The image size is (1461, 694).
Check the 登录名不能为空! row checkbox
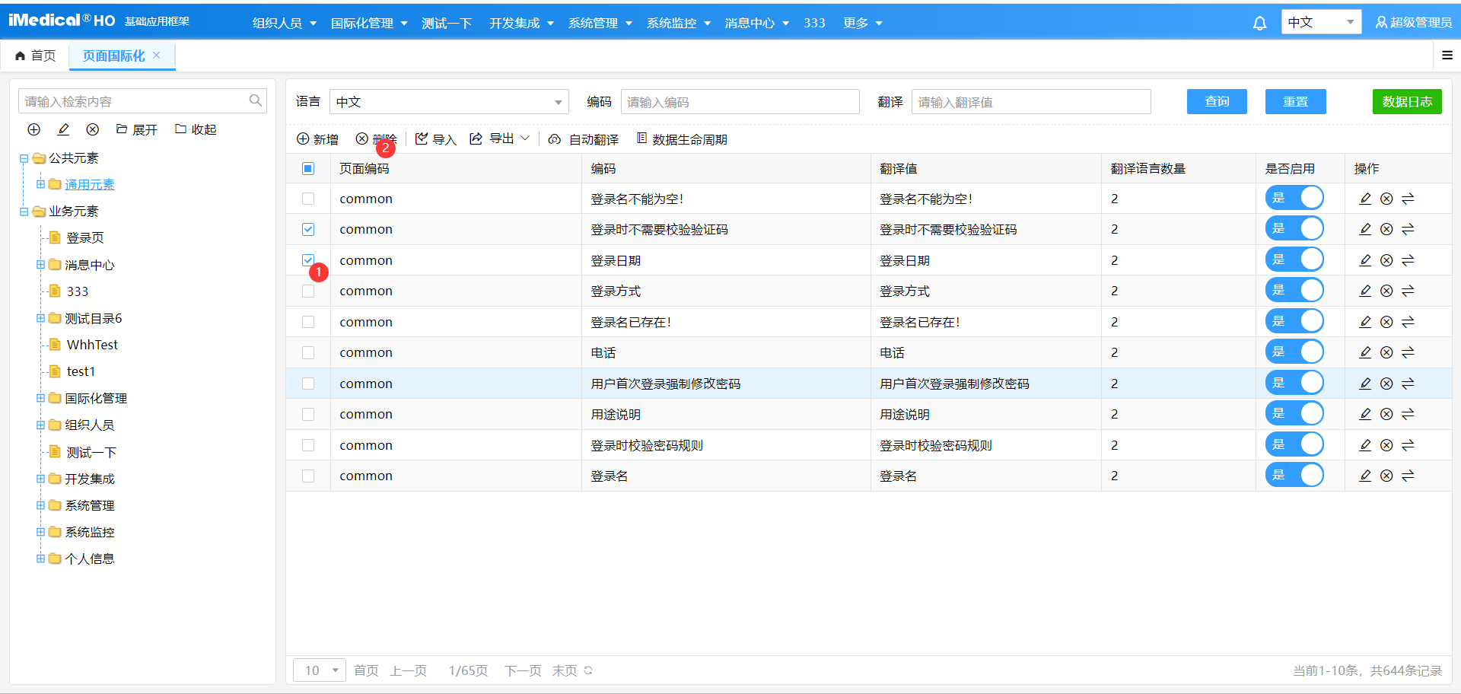click(308, 199)
